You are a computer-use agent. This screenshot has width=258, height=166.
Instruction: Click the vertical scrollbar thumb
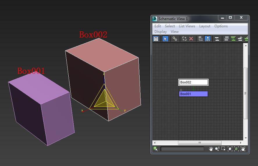[x=246, y=93]
